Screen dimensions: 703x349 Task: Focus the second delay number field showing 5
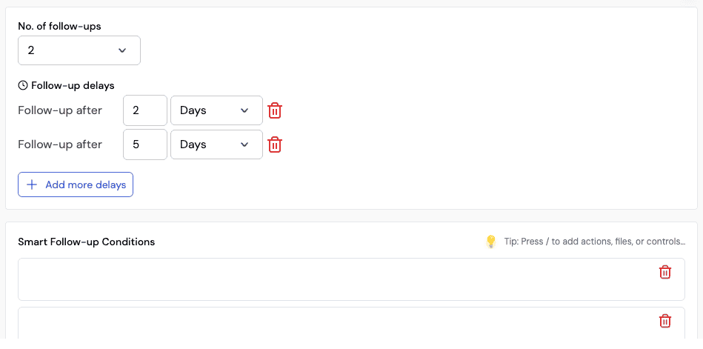pos(144,144)
